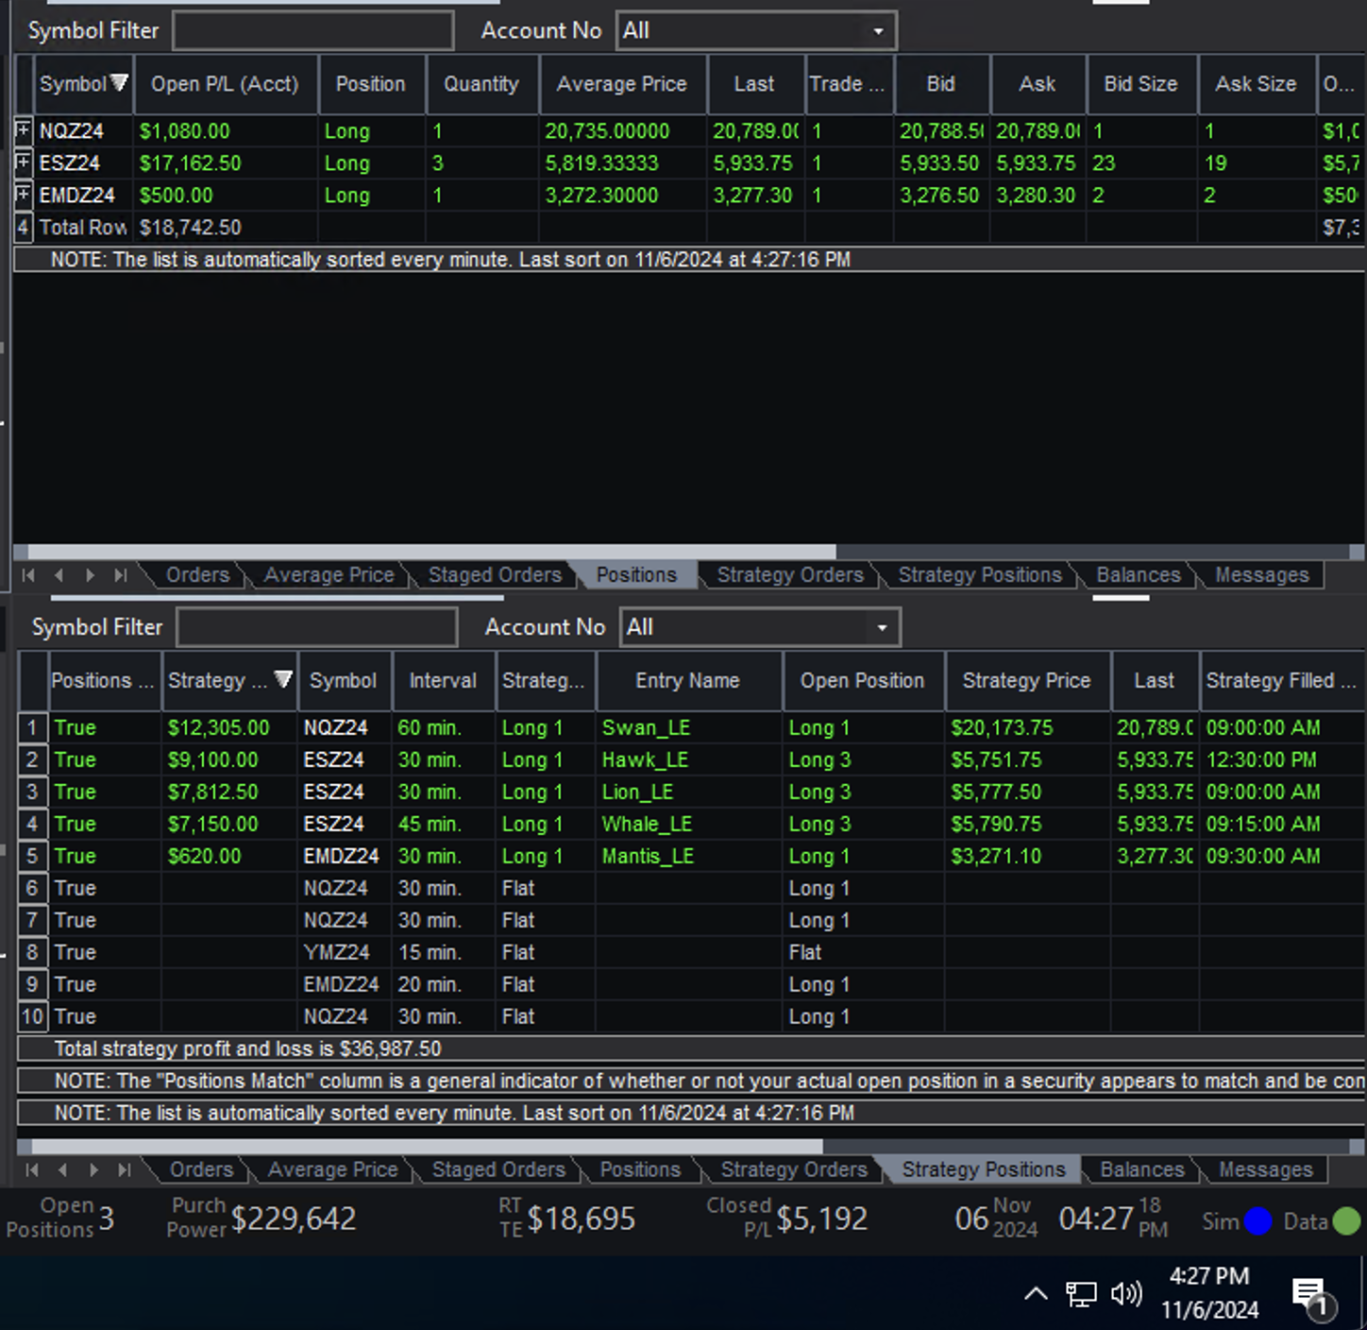Click the network icon in the system tray
This screenshot has width=1367, height=1330.
click(1079, 1292)
